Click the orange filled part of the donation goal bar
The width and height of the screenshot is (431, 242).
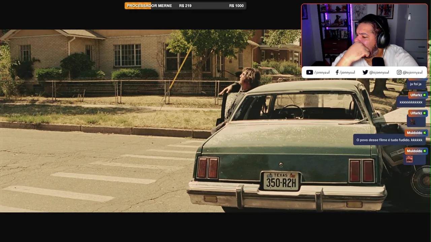pos(138,6)
